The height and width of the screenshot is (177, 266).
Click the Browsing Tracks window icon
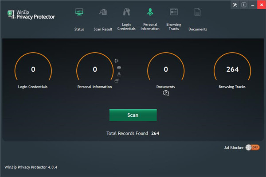[x=174, y=12]
